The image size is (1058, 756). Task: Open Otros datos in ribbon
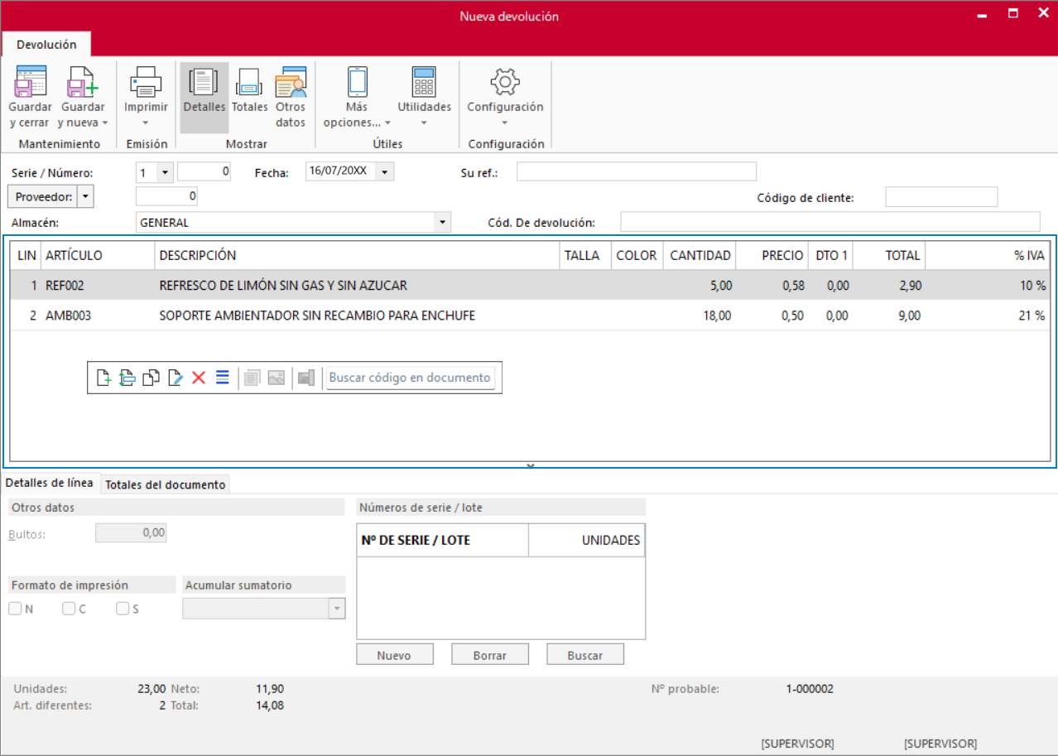tap(291, 98)
